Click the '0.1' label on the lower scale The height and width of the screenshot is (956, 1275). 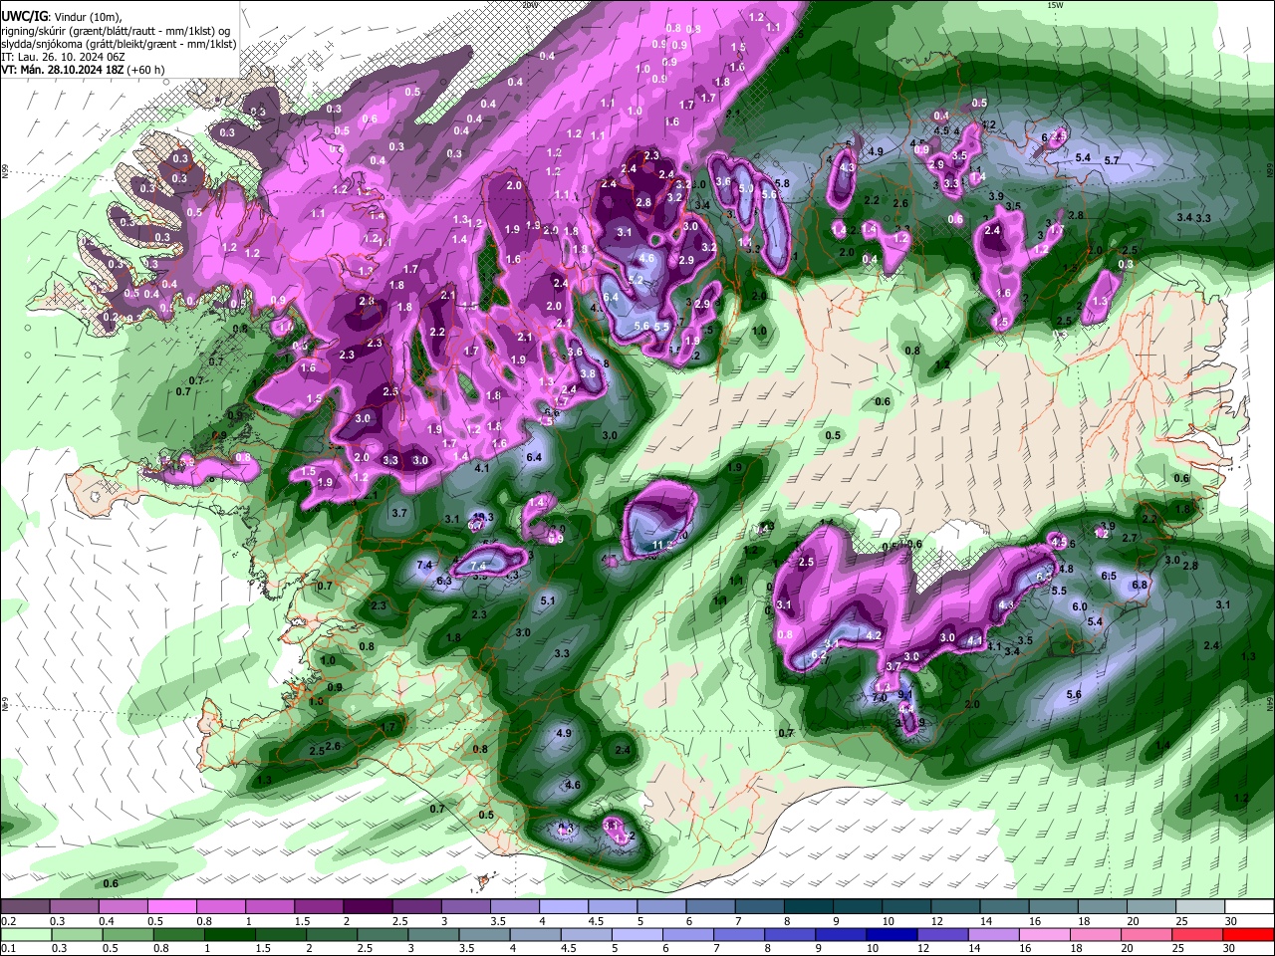(x=8, y=948)
